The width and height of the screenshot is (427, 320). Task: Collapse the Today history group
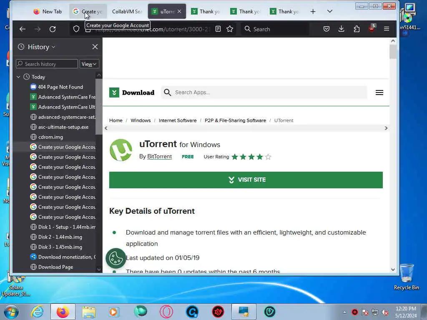click(x=18, y=77)
